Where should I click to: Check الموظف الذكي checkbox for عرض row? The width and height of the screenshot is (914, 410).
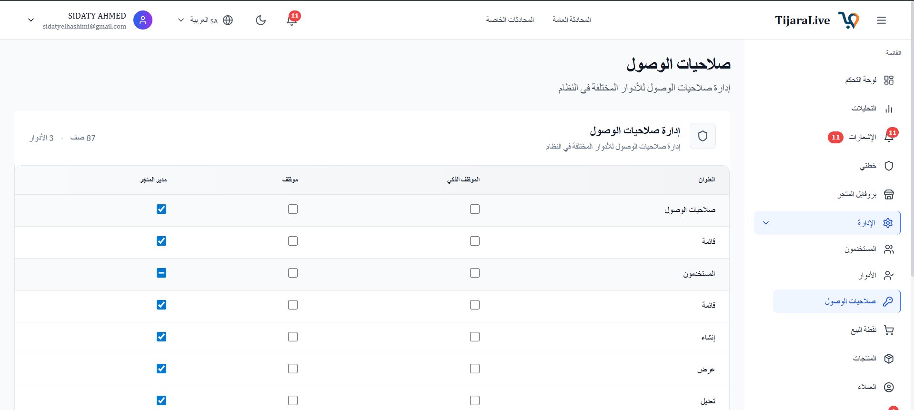click(474, 368)
